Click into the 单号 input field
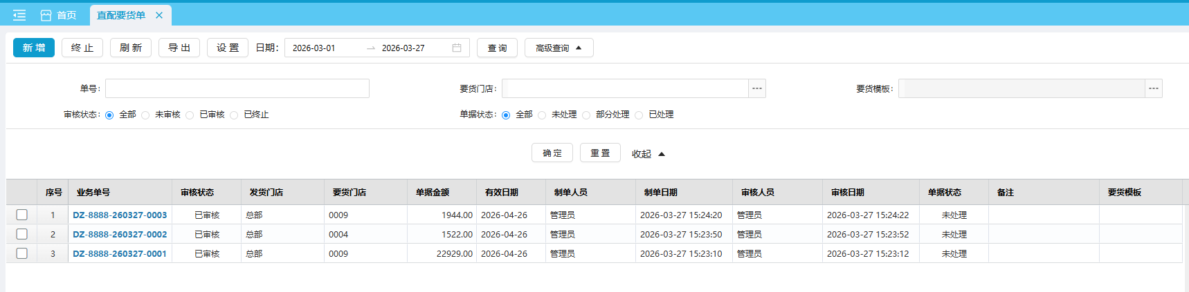This screenshot has height=292, width=1189. click(x=237, y=88)
